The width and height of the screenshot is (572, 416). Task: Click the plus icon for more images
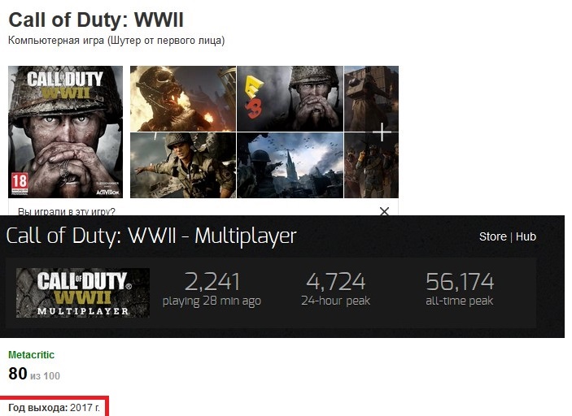click(x=382, y=132)
